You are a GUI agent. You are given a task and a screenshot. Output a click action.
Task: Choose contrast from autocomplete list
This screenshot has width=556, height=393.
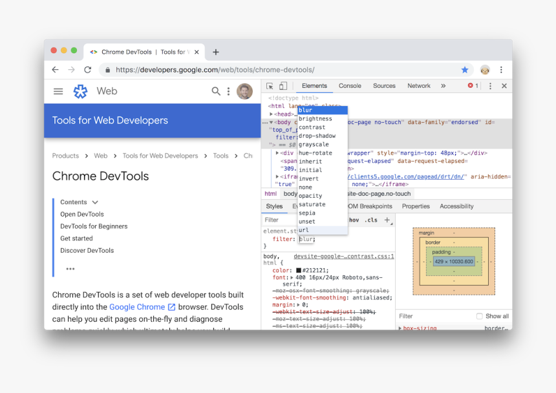click(323, 127)
